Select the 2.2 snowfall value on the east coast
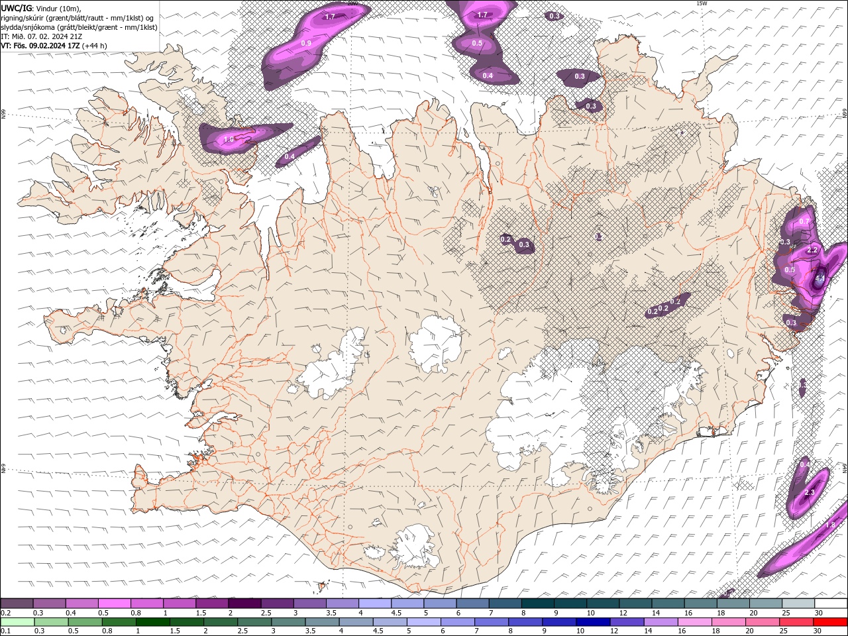This screenshot has width=848, height=636. (814, 250)
